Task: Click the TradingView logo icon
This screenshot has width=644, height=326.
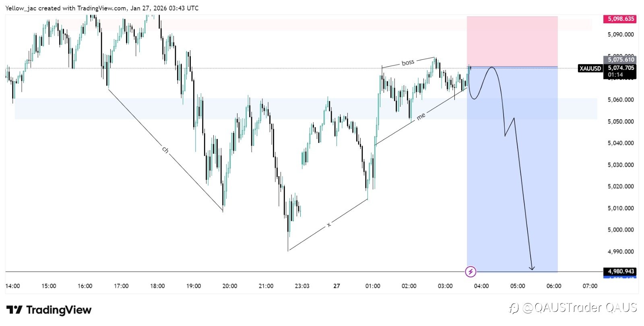Action: tap(14, 310)
